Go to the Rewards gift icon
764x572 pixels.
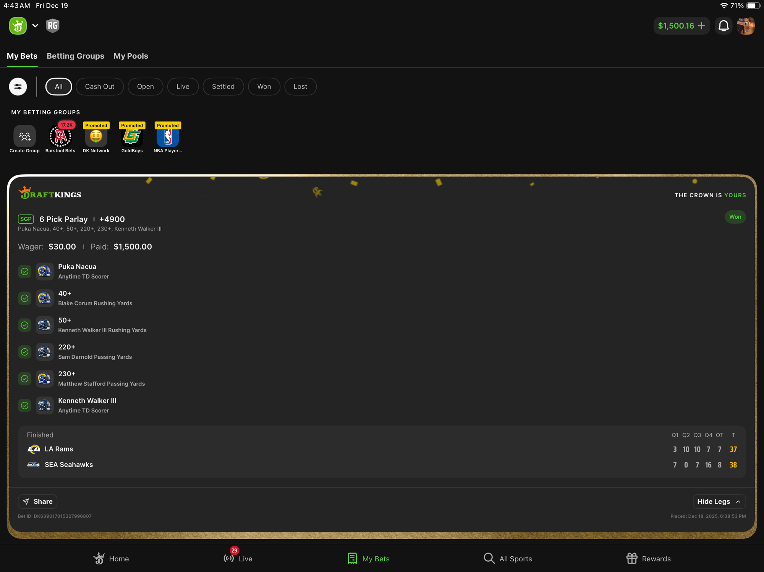(x=632, y=558)
